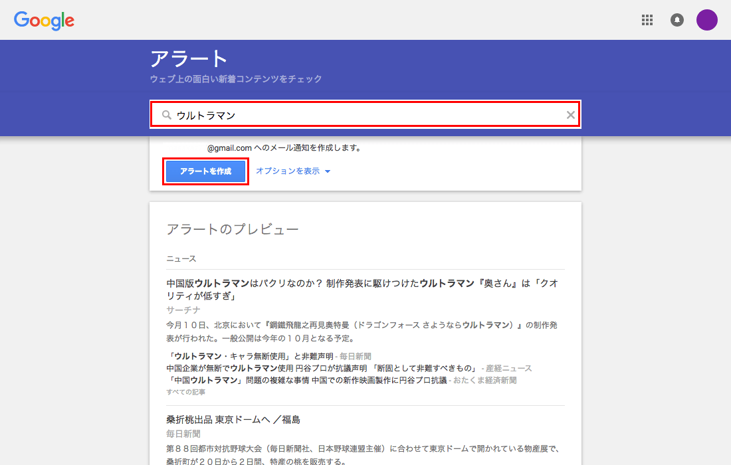Open headline 中国版ウルトラマンはパクリなのか
Viewport: 731px width, 465px height.
click(x=362, y=290)
